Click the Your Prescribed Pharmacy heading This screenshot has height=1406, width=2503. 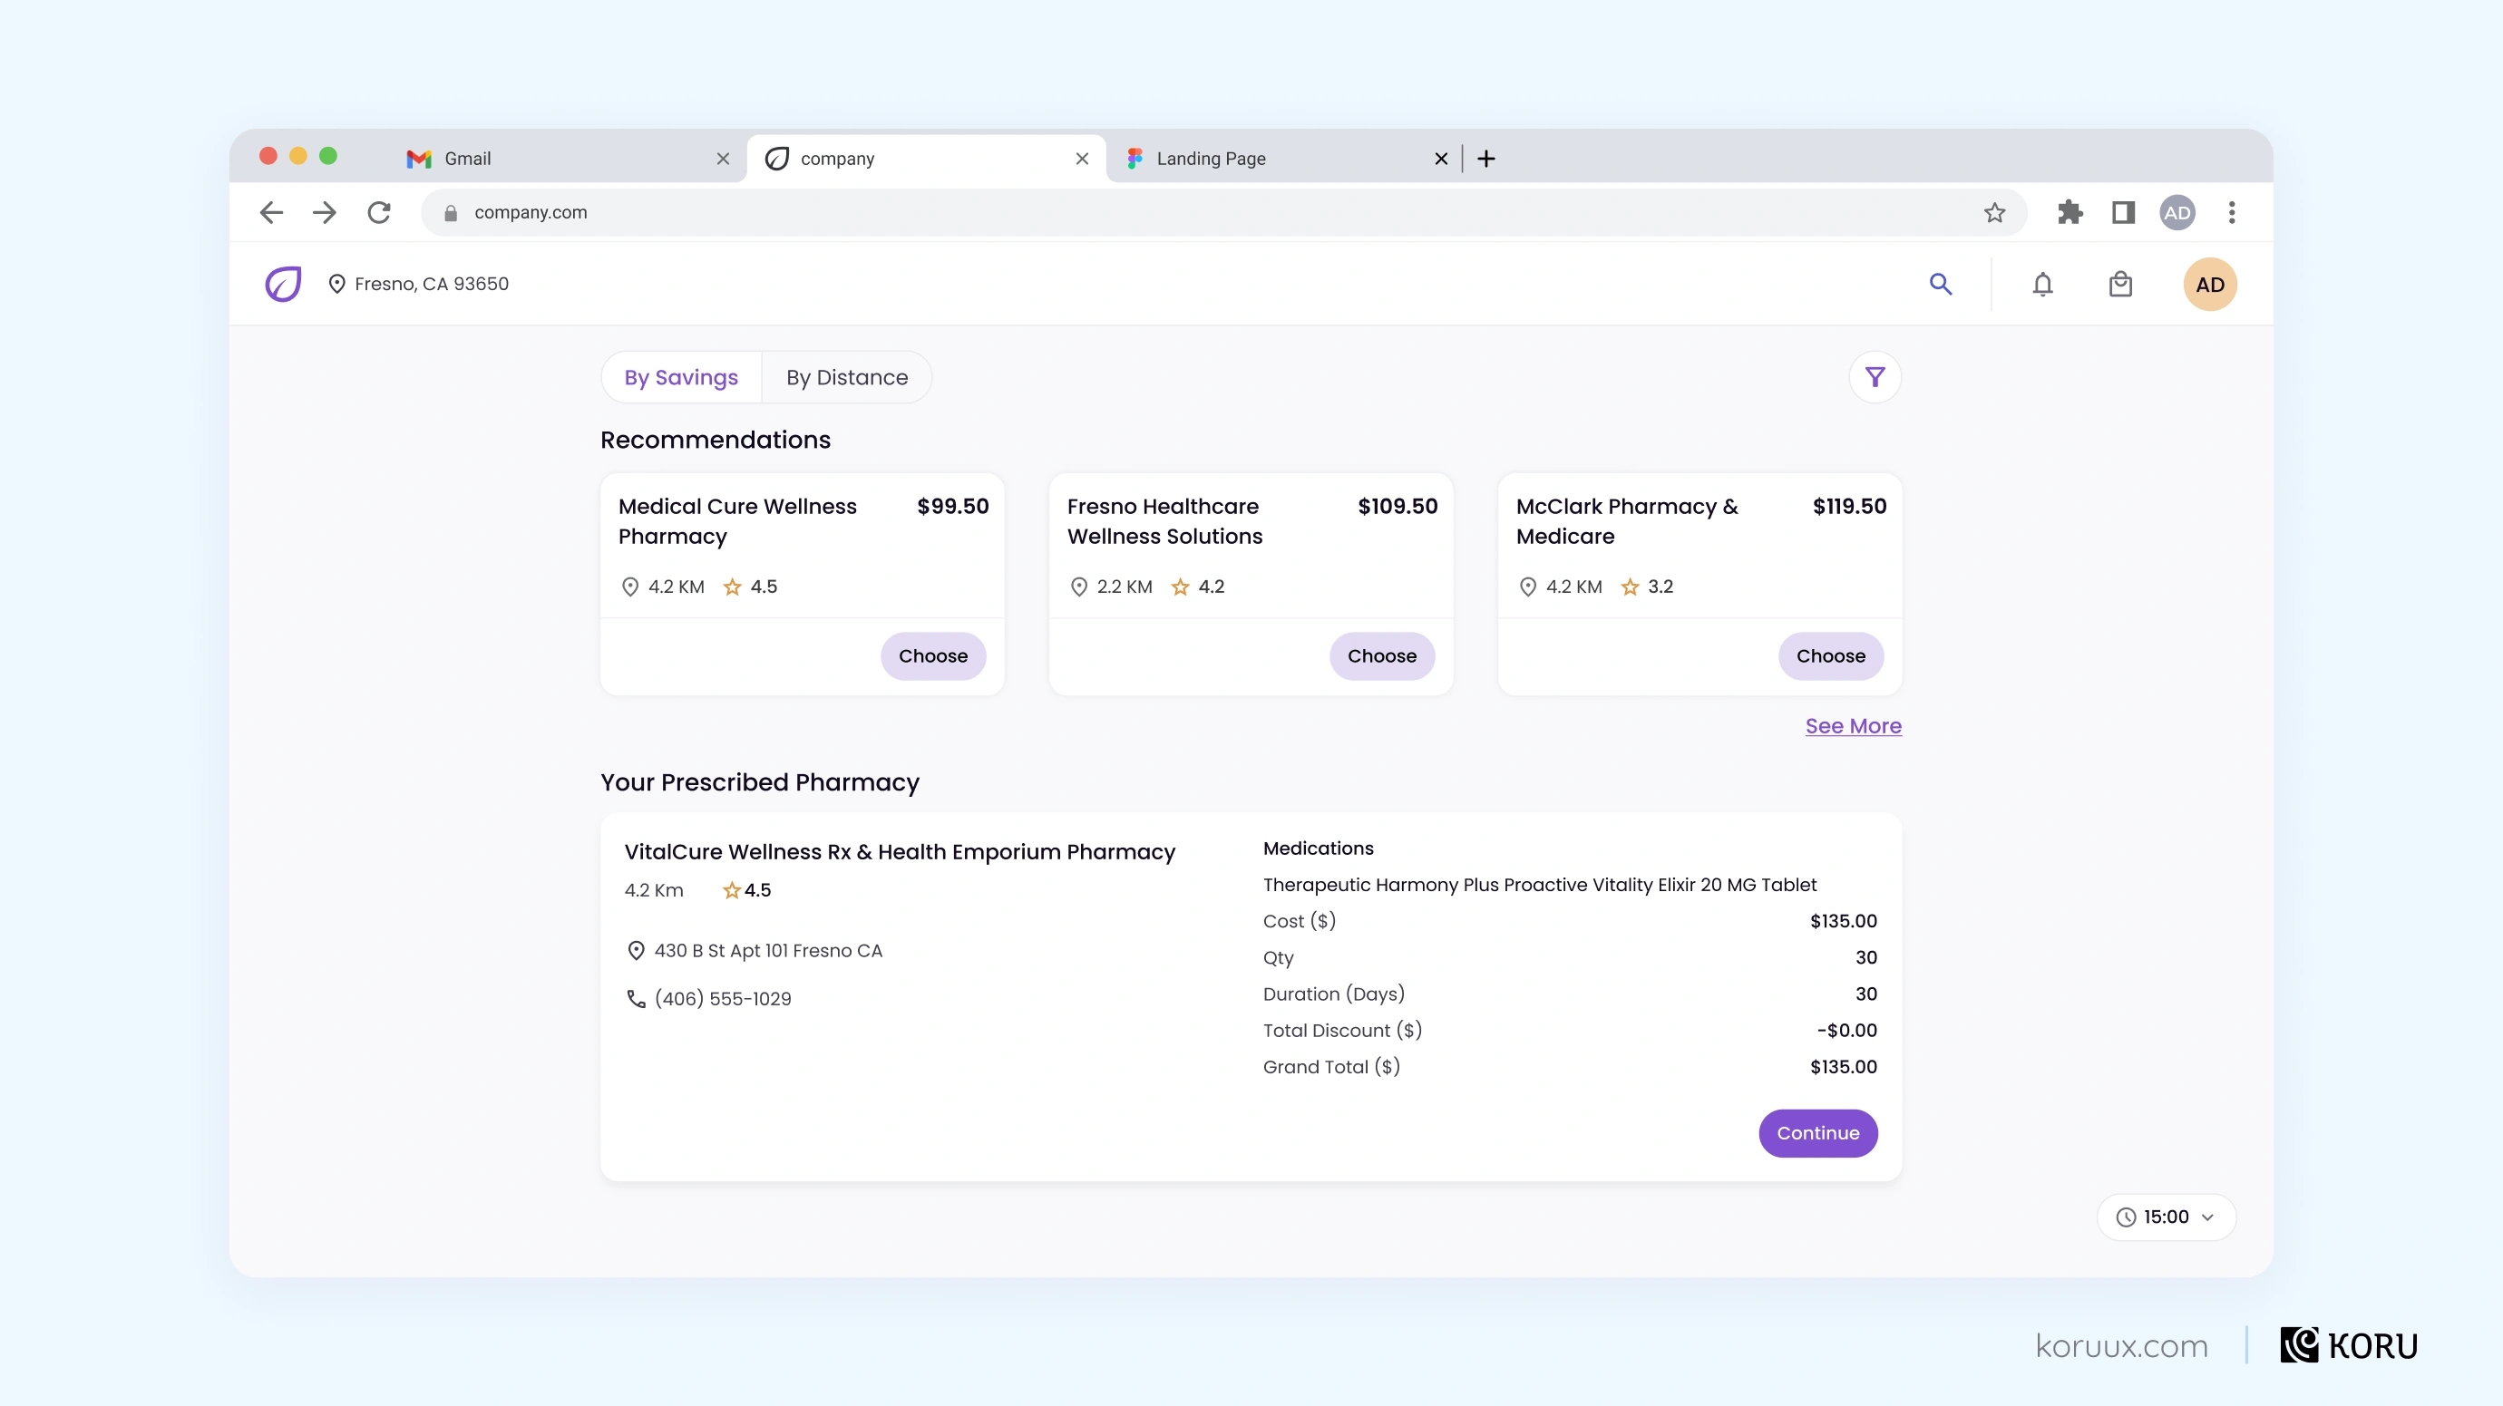(760, 782)
